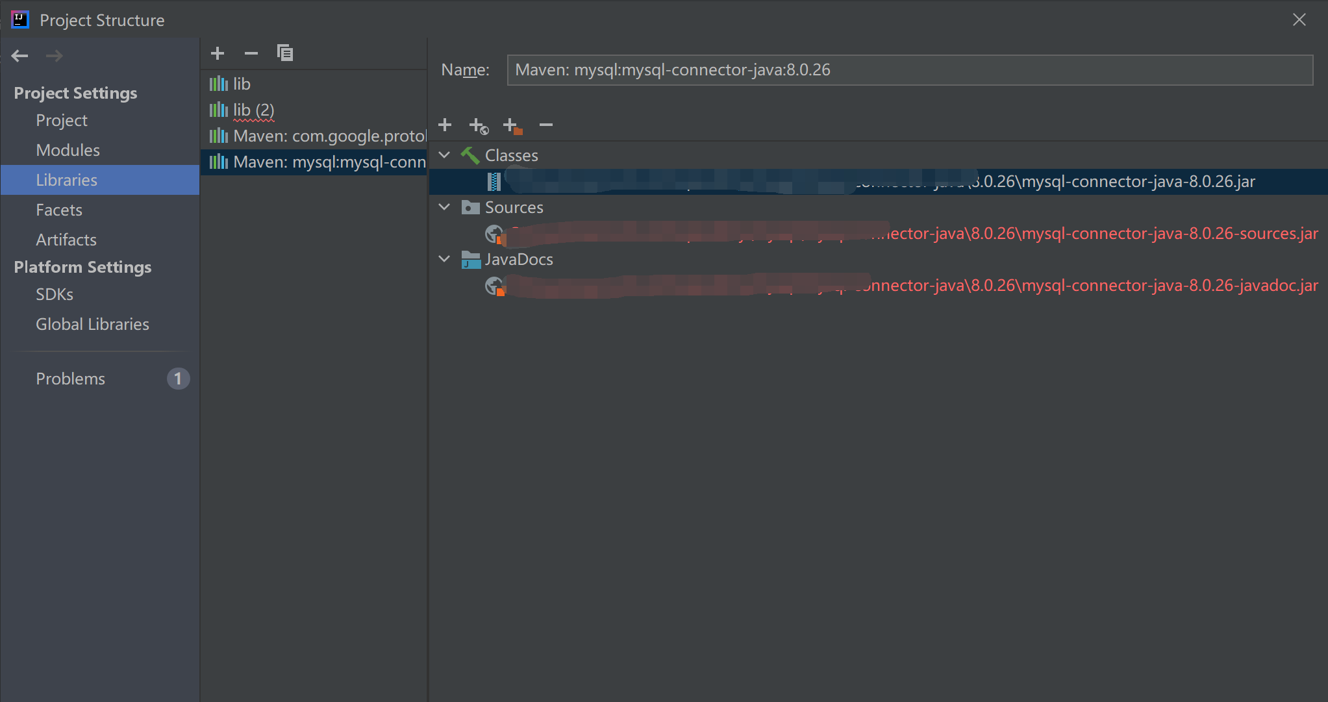Open Facets settings page
Image resolution: width=1328 pixels, height=702 pixels.
coord(59,210)
